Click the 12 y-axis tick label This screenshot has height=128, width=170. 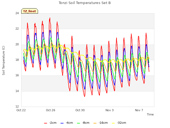[x=17, y=106]
